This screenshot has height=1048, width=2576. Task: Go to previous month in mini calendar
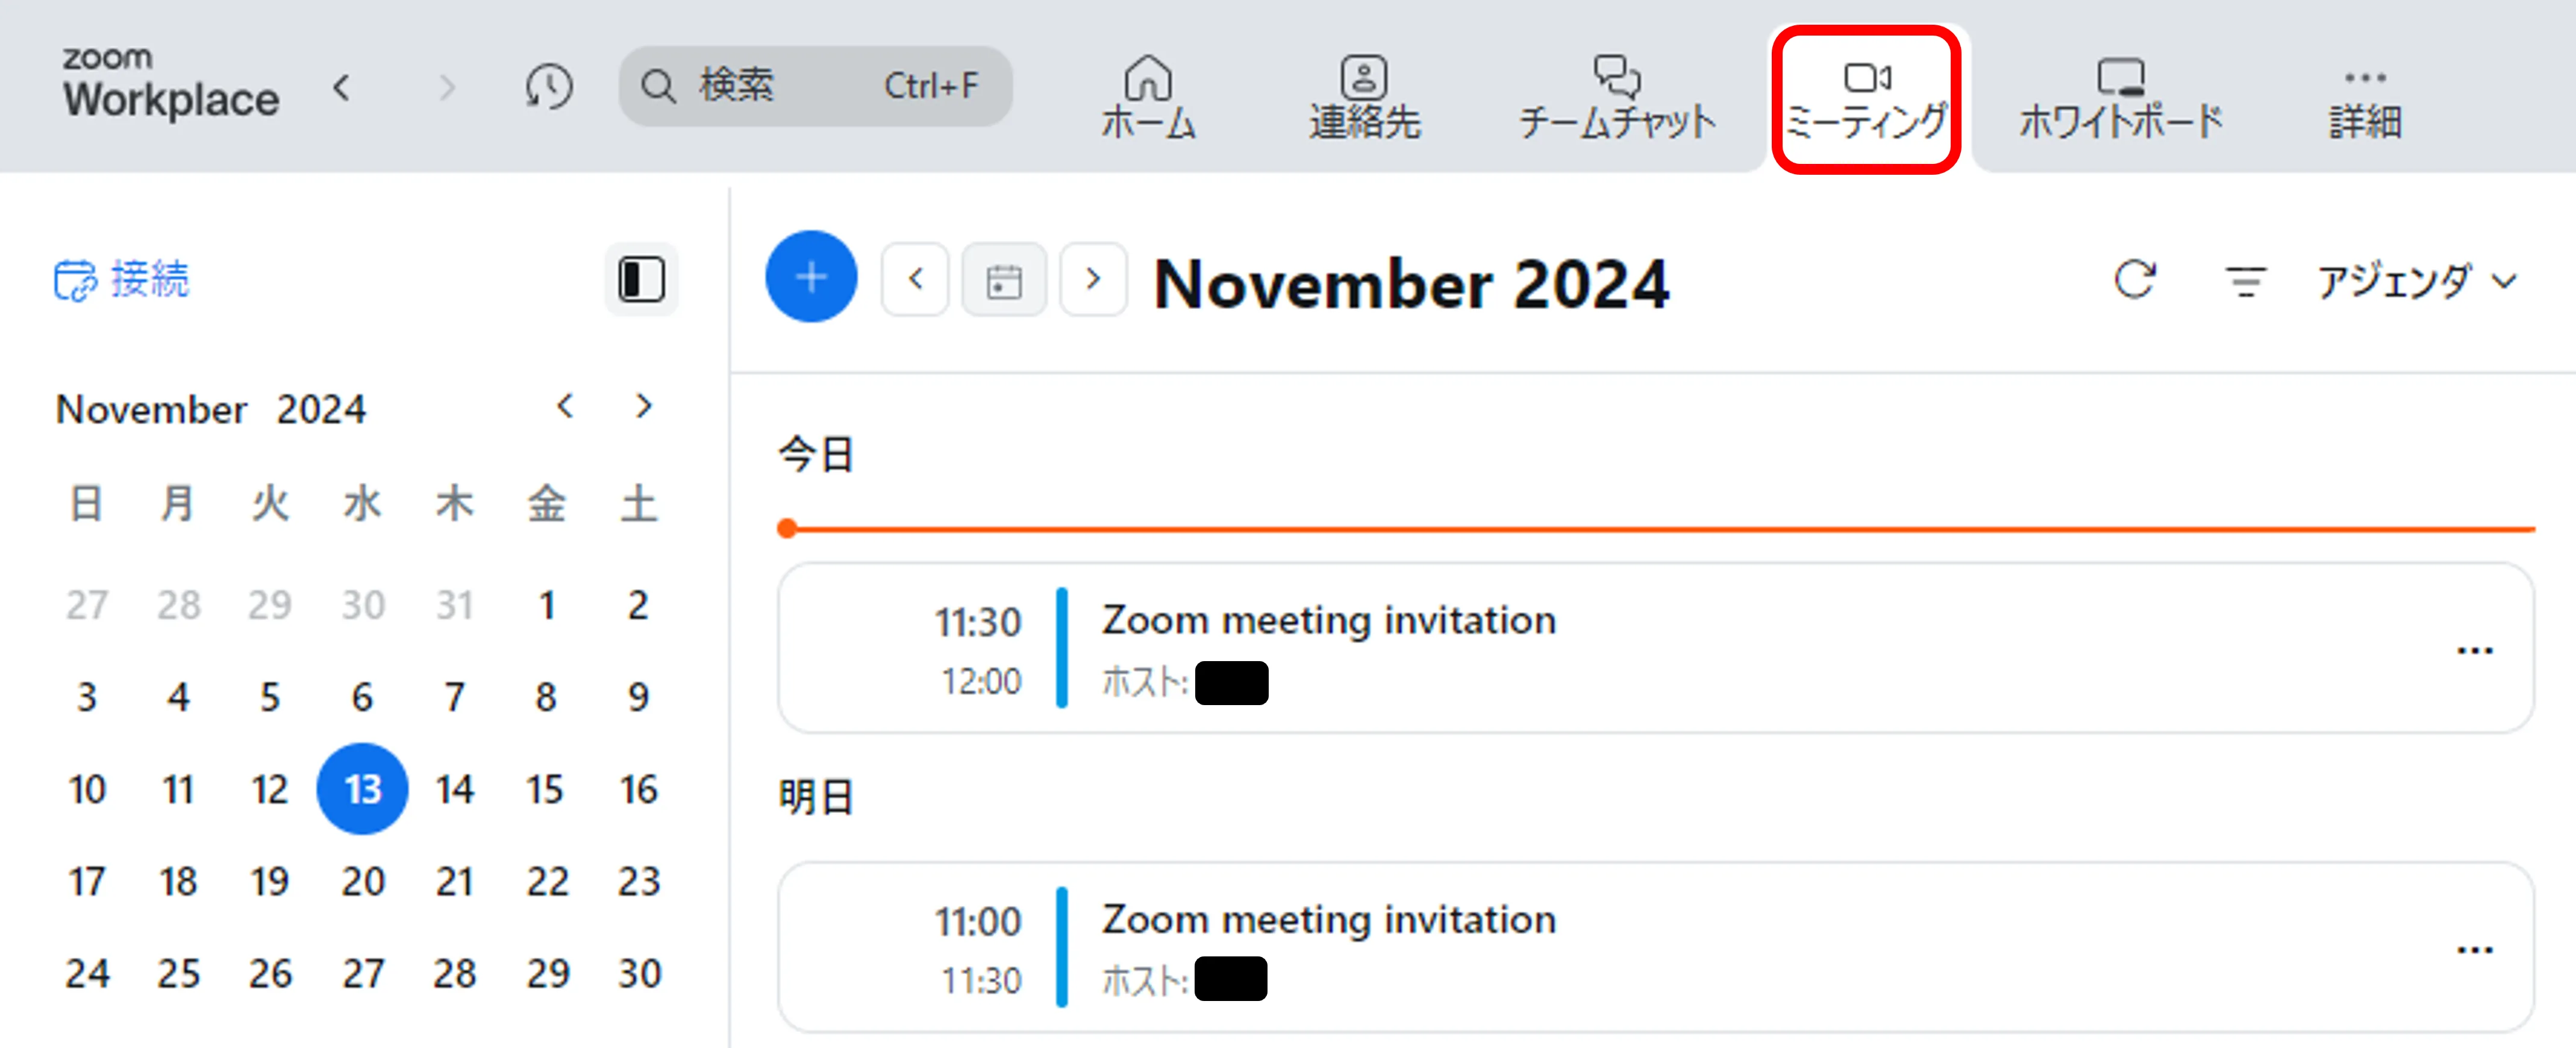click(x=565, y=406)
